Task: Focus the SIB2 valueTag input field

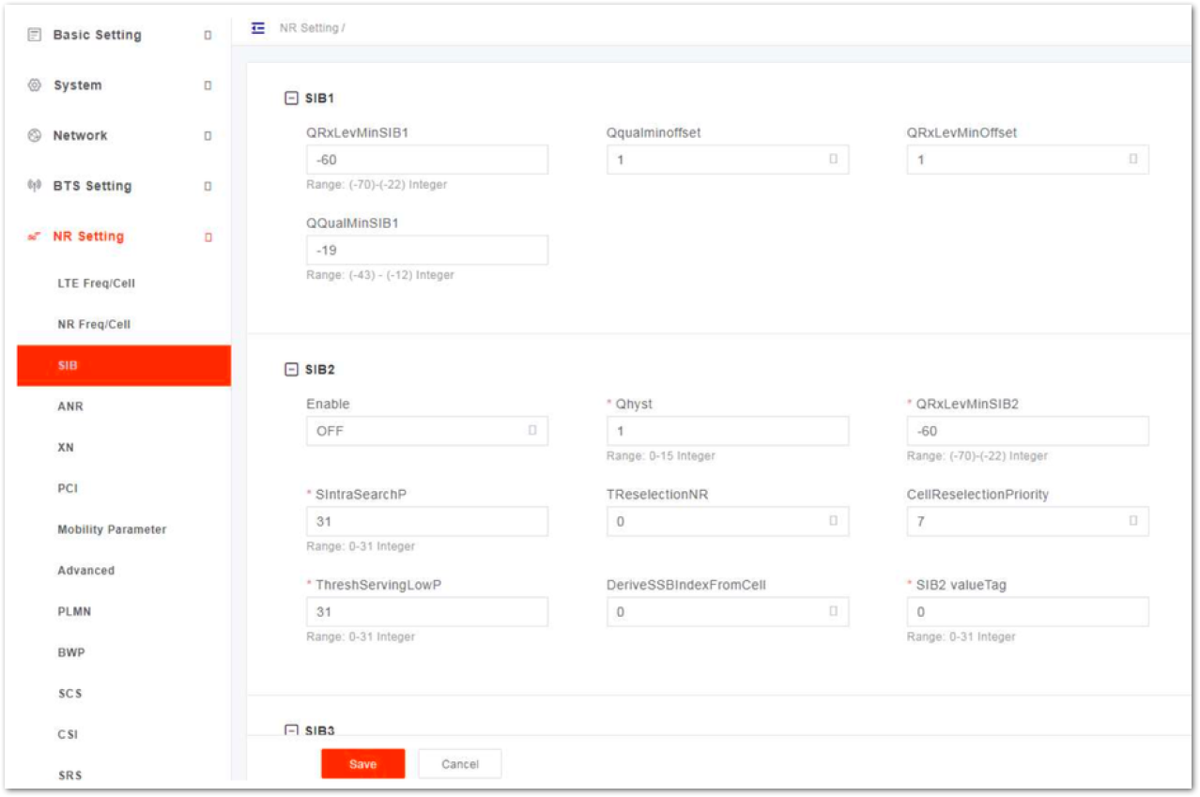Action: coord(1028,612)
